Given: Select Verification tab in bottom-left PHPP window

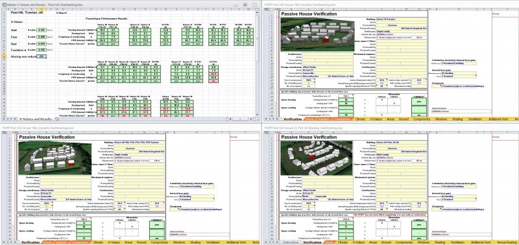Looking at the screenshot, I should point(30,242).
